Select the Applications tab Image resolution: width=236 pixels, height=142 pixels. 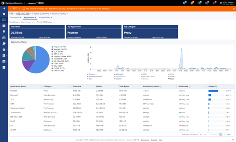point(29,17)
